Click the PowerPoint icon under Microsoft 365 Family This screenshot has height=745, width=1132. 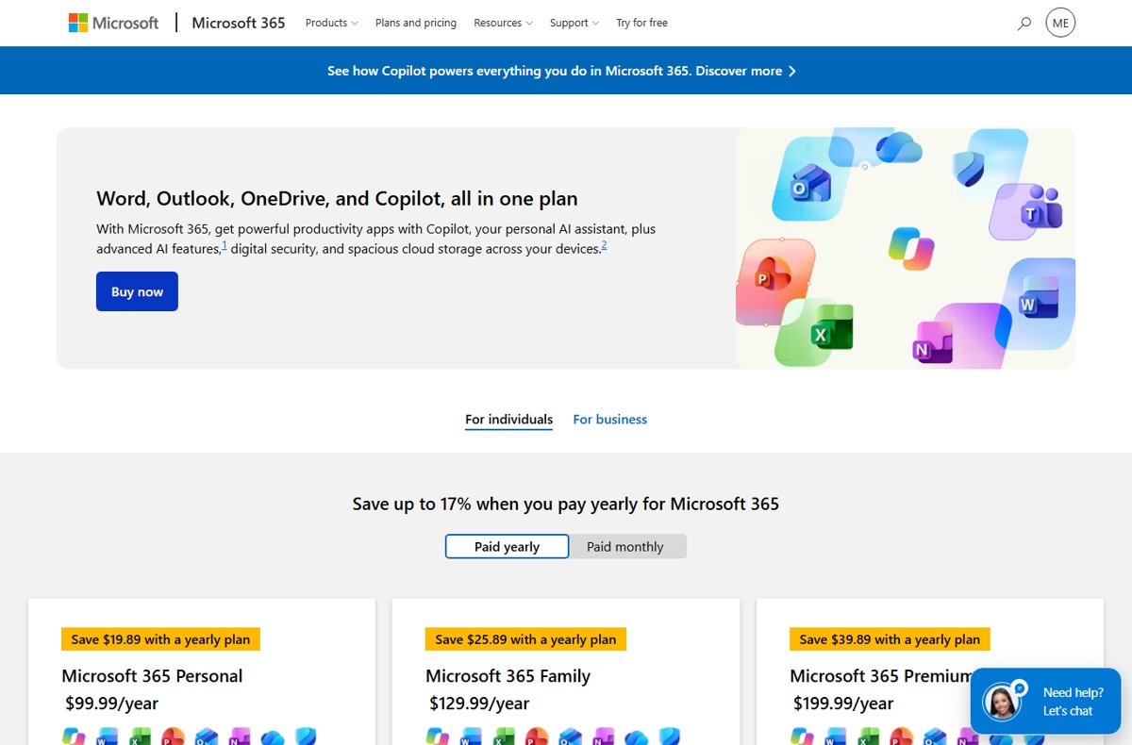(537, 737)
